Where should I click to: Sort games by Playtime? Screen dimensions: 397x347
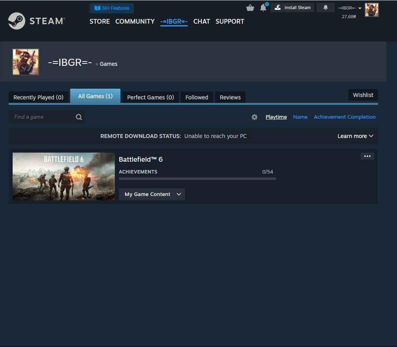click(276, 117)
